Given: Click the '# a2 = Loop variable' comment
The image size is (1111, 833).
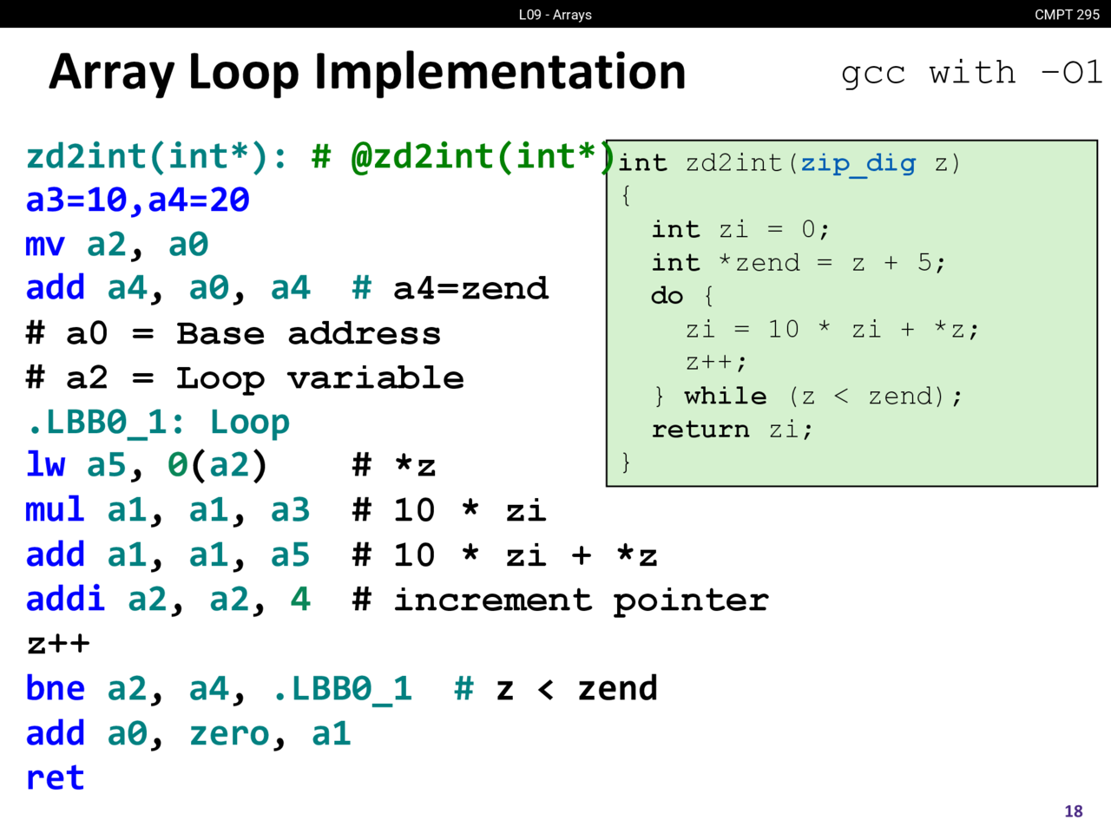Looking at the screenshot, I should coord(245,378).
